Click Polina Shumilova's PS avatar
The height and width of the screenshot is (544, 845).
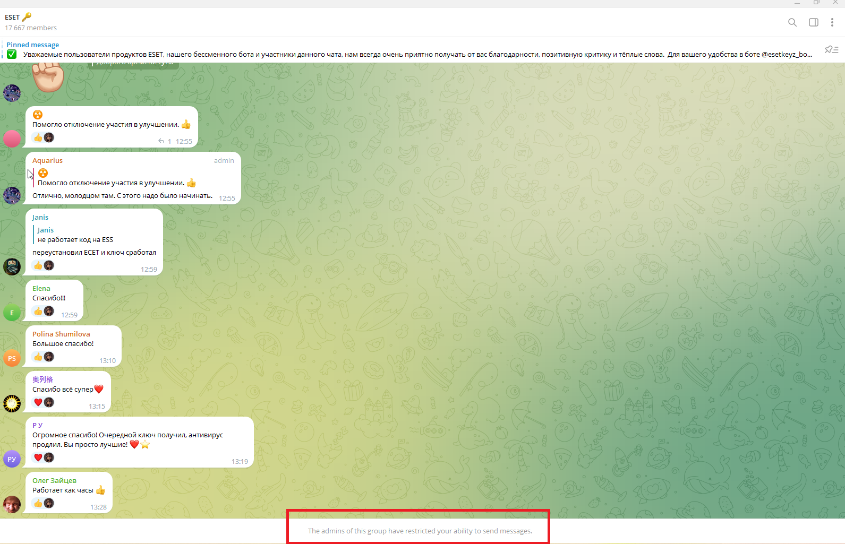pyautogui.click(x=12, y=358)
